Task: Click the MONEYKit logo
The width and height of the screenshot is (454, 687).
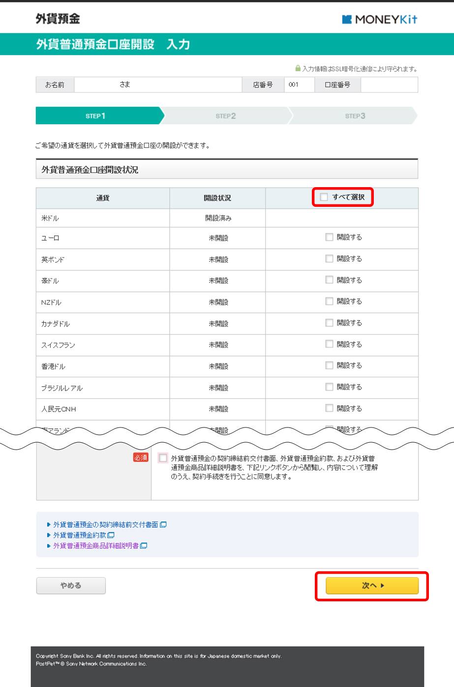Action: click(379, 19)
